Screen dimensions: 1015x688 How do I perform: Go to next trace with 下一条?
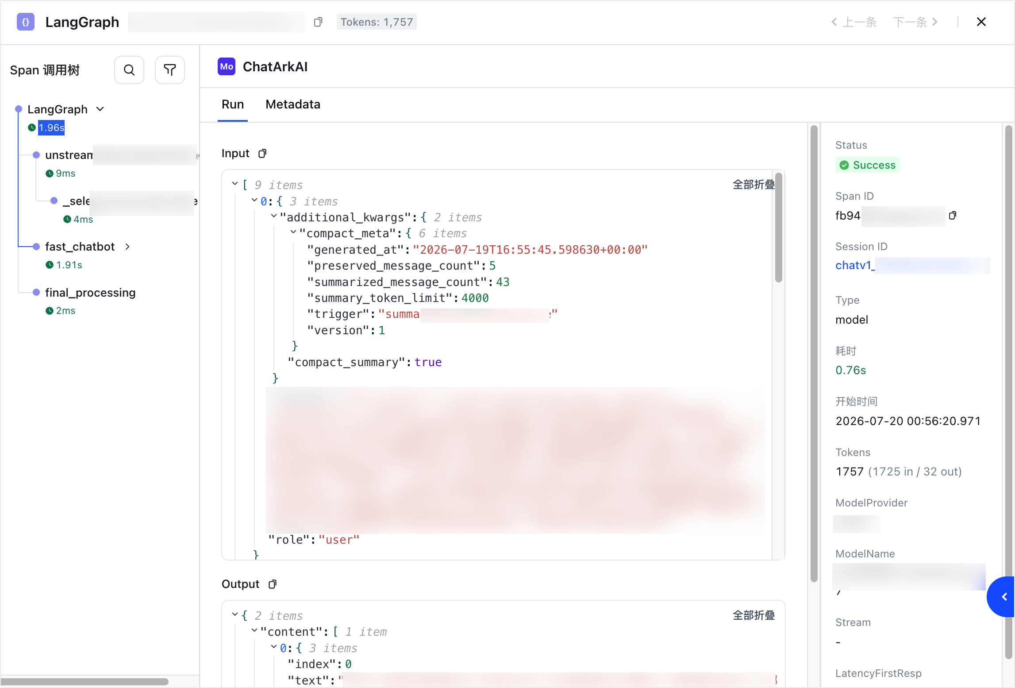tap(916, 22)
